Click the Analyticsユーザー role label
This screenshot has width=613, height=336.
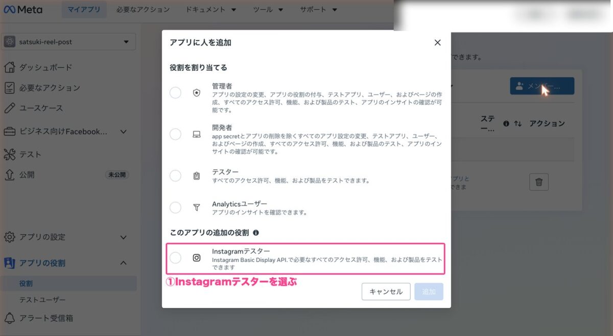(x=240, y=204)
